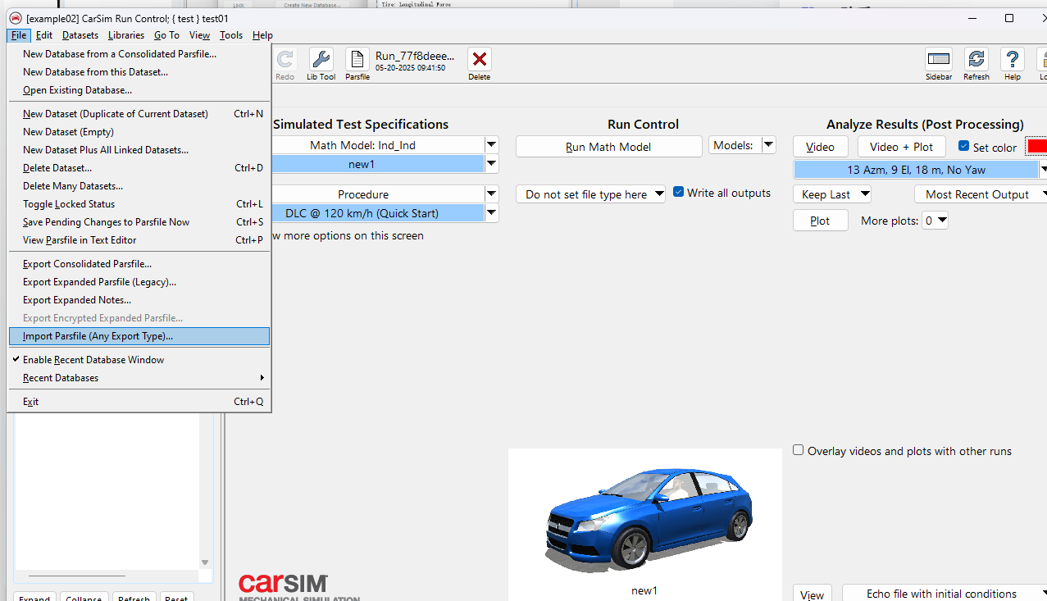Click the sidebar scrollbar down arrow
Viewport: 1047px width, 601px height.
tap(205, 562)
